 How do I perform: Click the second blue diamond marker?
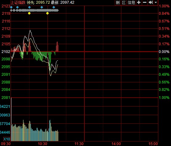point(18,7)
